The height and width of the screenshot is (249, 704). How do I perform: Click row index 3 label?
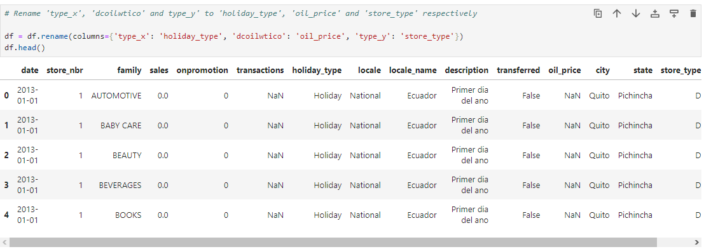tap(6, 185)
